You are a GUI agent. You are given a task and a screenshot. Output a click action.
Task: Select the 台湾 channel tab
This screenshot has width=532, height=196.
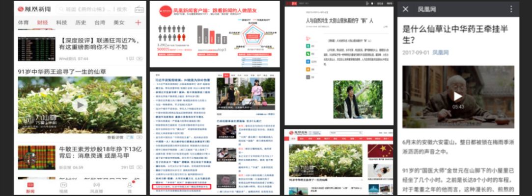click(100, 23)
